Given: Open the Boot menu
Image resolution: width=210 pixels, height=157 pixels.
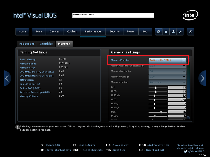Looking at the screenshot, I should tap(145, 31).
